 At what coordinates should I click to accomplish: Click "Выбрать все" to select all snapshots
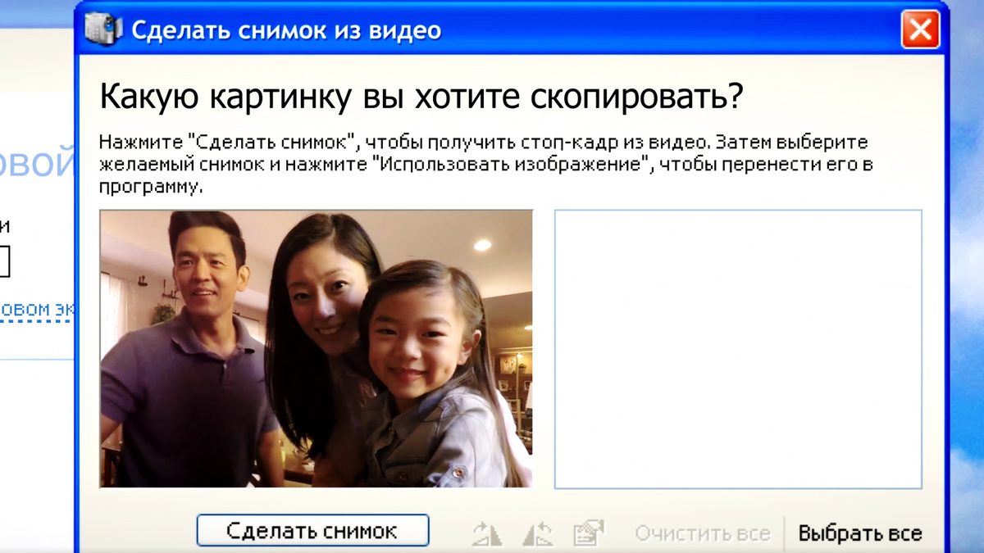pyautogui.click(x=859, y=533)
